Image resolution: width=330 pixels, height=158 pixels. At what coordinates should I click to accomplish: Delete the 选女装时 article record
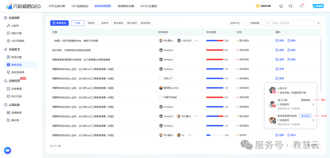[291, 50]
